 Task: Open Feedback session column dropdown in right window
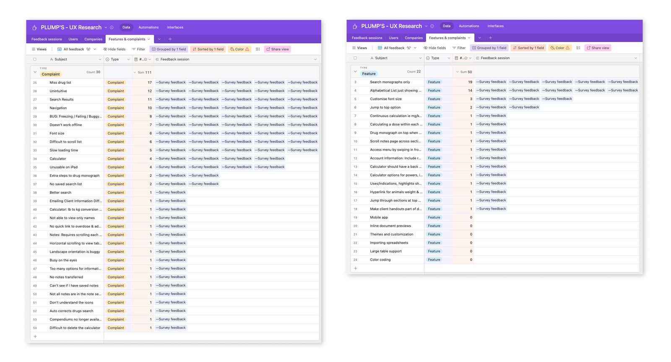pos(636,58)
